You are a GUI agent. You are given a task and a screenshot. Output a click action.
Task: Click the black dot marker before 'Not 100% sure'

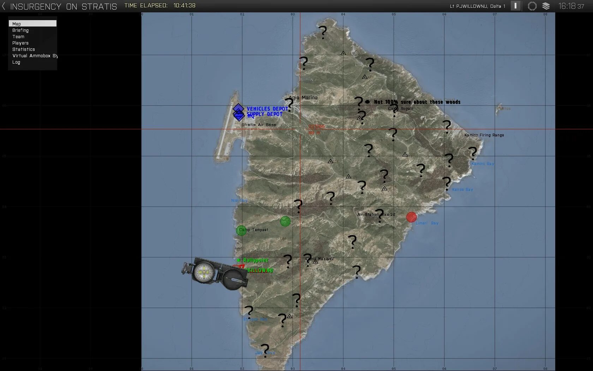coord(367,102)
